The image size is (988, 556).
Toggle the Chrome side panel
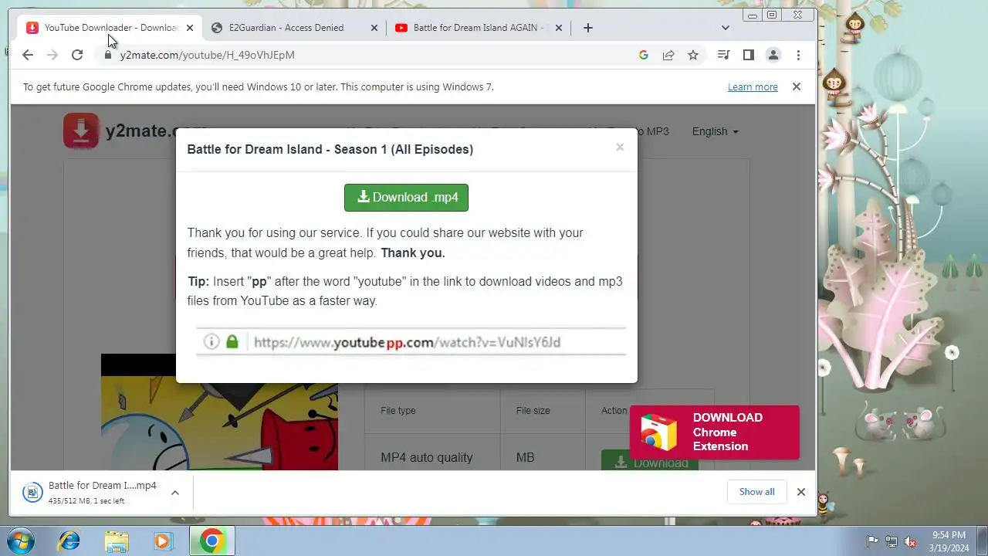point(748,55)
